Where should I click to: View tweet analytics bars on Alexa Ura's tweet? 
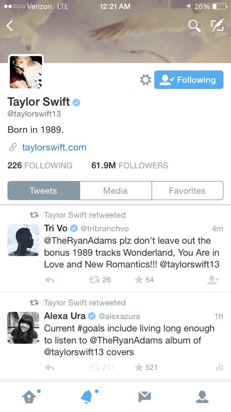click(x=219, y=367)
